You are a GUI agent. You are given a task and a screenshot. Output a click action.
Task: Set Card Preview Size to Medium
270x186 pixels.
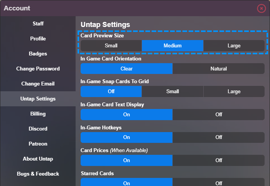172,45
